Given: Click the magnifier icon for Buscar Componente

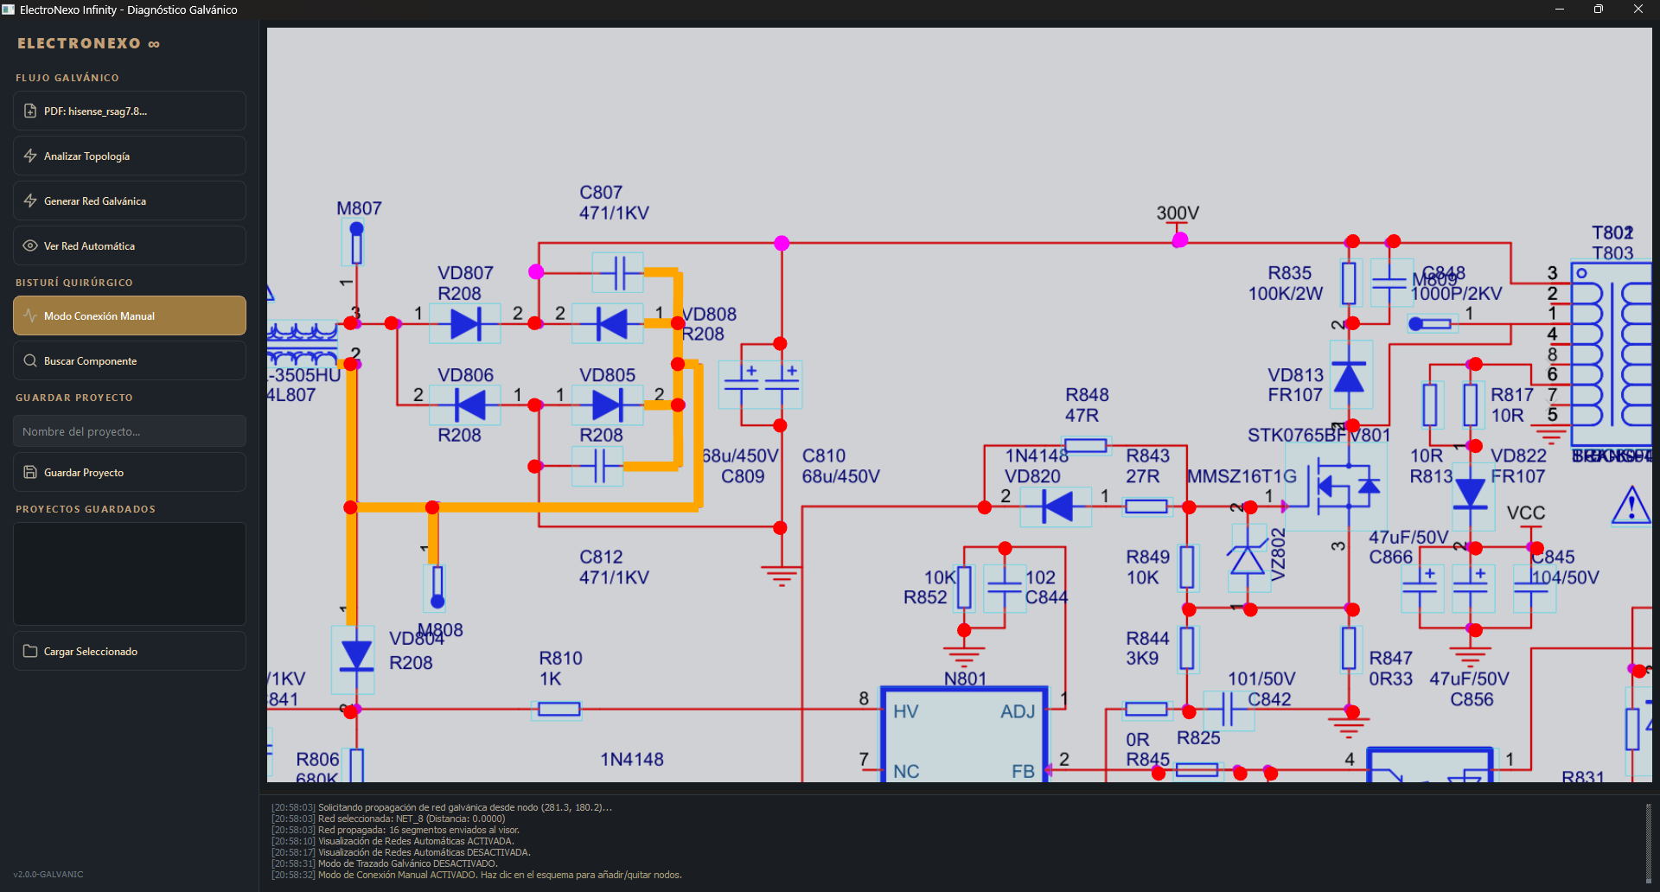Looking at the screenshot, I should 30,360.
